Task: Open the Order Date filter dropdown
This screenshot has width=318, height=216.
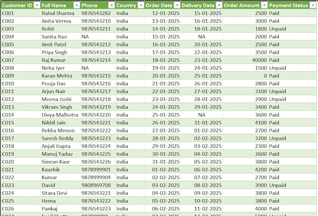Action: 177,5
